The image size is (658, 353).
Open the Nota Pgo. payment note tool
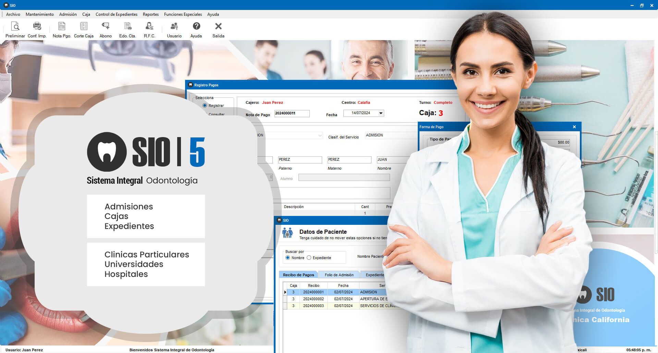[x=62, y=30]
